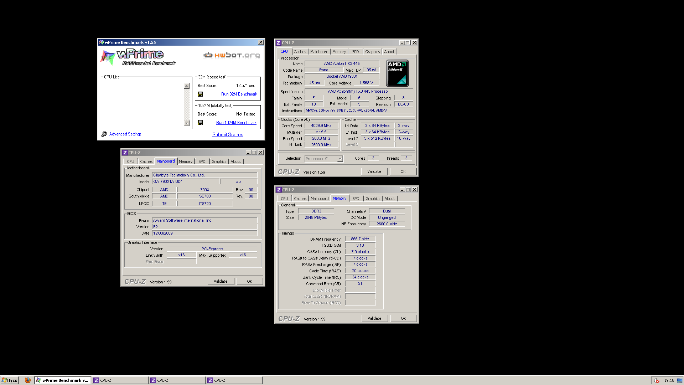This screenshot has width=684, height=385.
Task: Switch to Caches tab in the Mainboard window
Action: (x=146, y=161)
